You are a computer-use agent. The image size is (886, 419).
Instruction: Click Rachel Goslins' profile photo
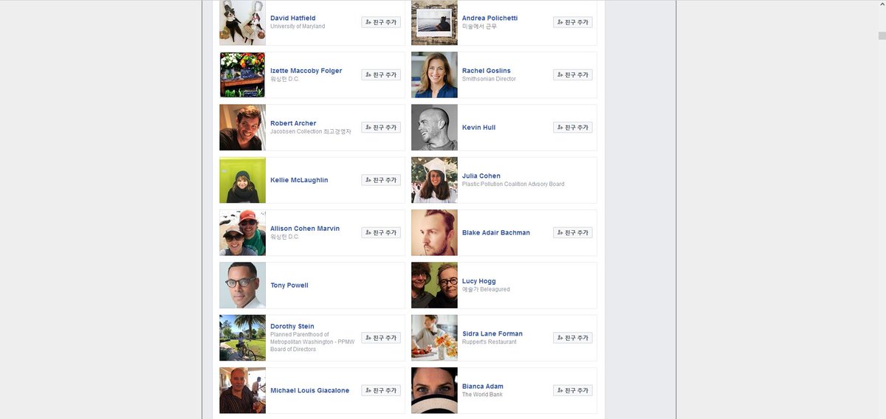pyautogui.click(x=434, y=75)
